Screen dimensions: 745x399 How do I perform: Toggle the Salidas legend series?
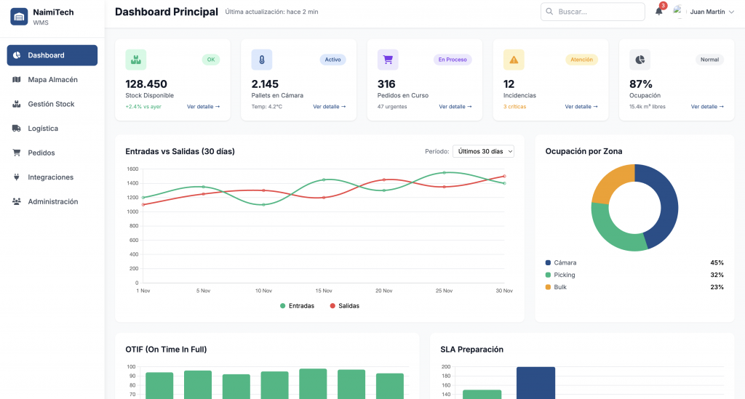345,306
